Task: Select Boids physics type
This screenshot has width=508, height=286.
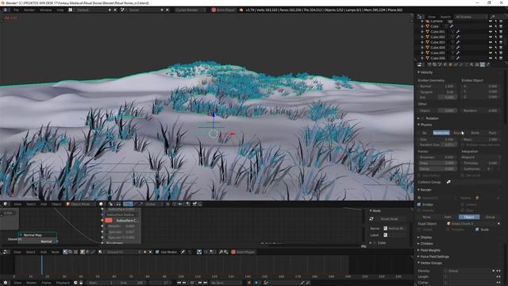Action: point(475,133)
